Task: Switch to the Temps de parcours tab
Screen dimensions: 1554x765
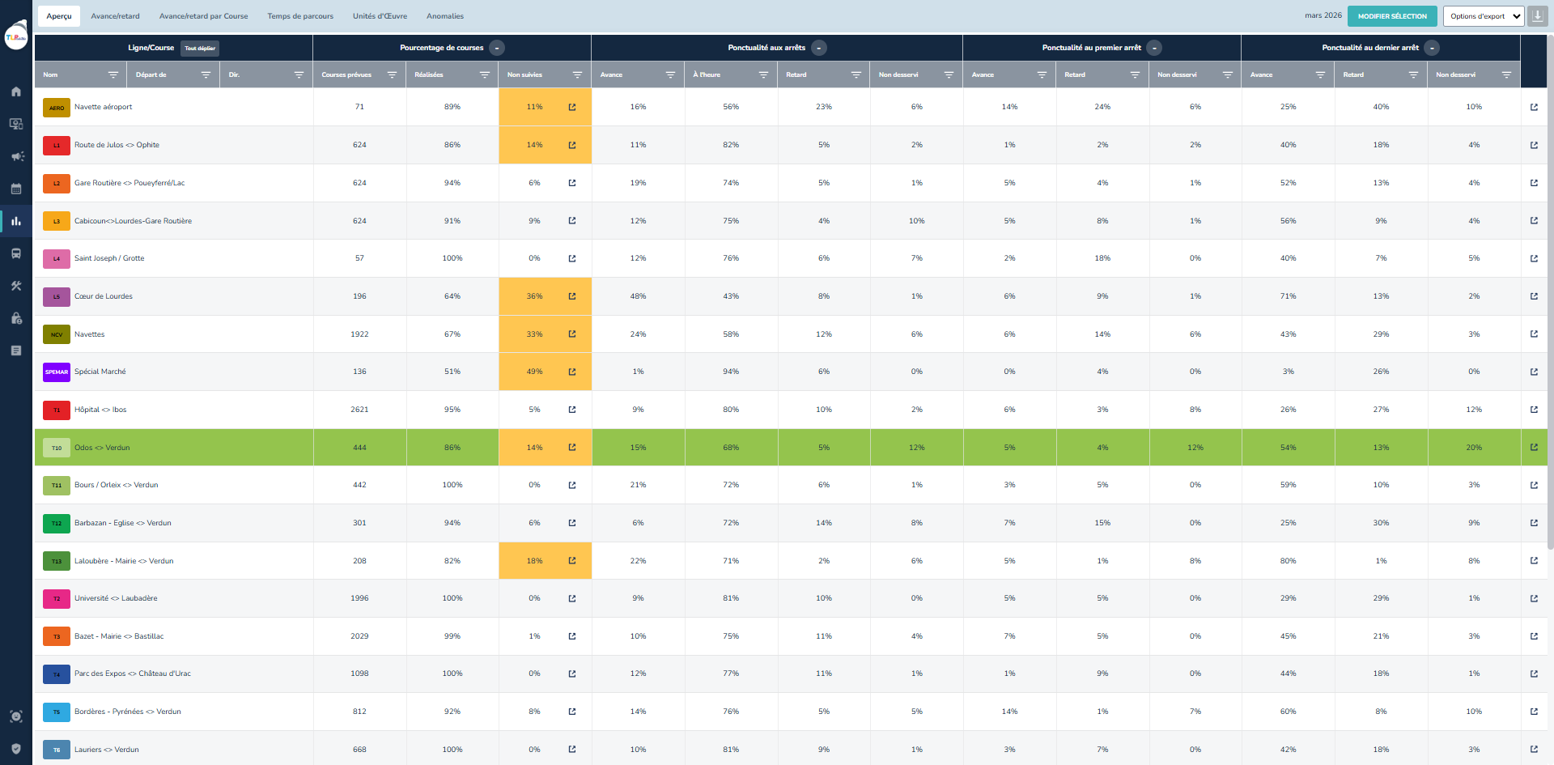Action: pyautogui.click(x=300, y=16)
